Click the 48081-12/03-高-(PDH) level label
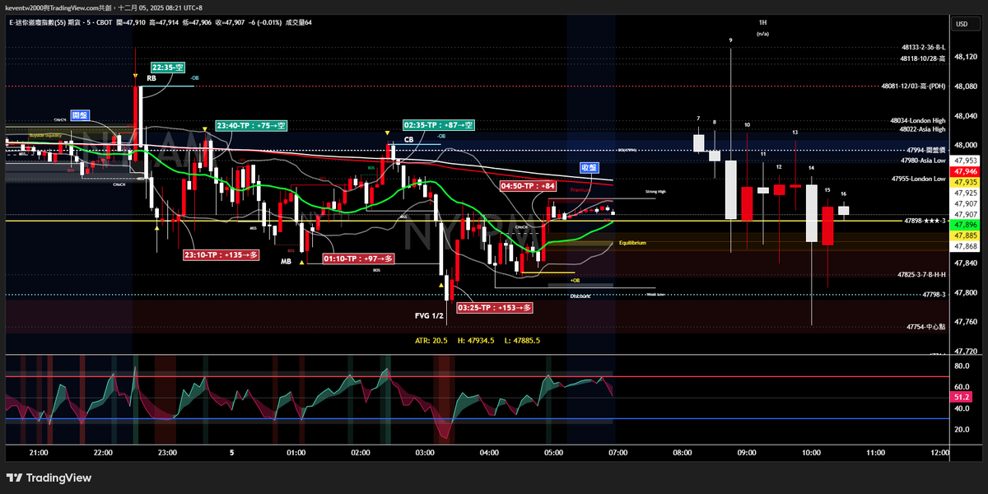Screen dimensions: 988x494 913,86
